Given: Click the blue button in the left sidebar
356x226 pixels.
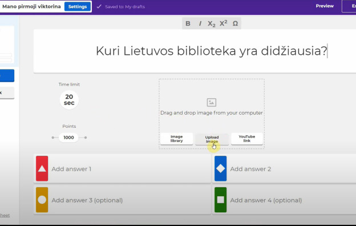Looking at the screenshot, I should coord(7,76).
